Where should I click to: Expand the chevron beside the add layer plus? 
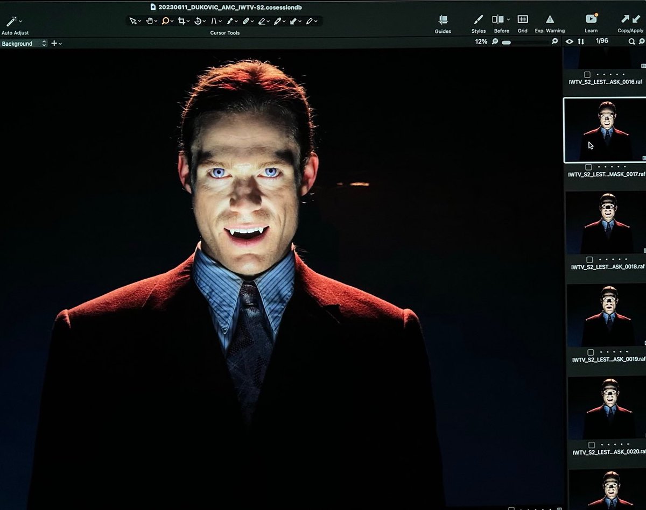tap(60, 44)
